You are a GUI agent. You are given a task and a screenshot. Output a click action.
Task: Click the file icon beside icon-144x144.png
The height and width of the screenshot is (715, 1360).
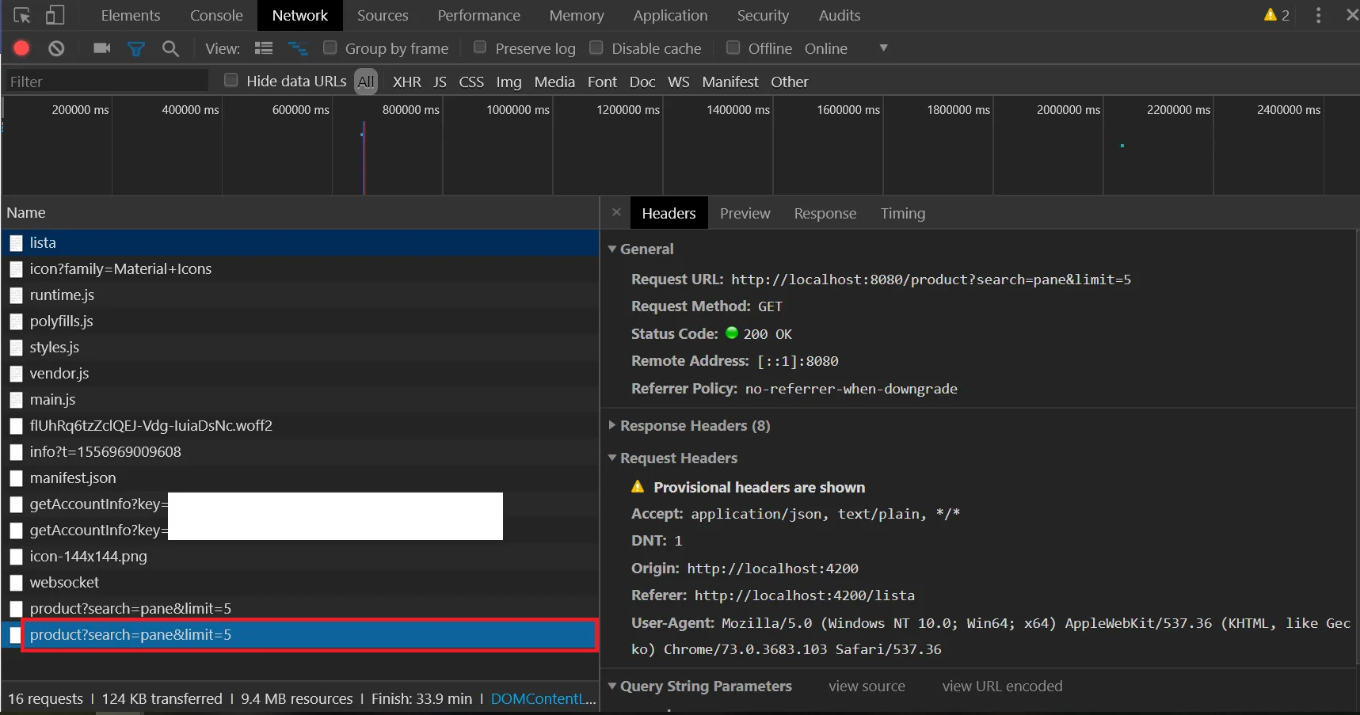pyautogui.click(x=16, y=557)
